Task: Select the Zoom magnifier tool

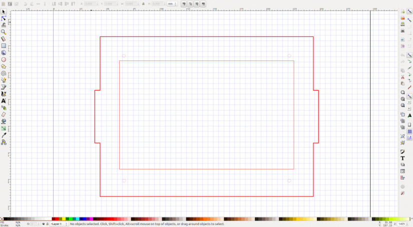Action: [4, 32]
